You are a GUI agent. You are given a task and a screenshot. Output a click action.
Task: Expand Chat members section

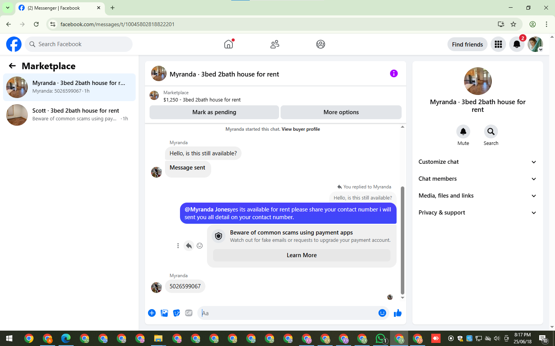(478, 179)
